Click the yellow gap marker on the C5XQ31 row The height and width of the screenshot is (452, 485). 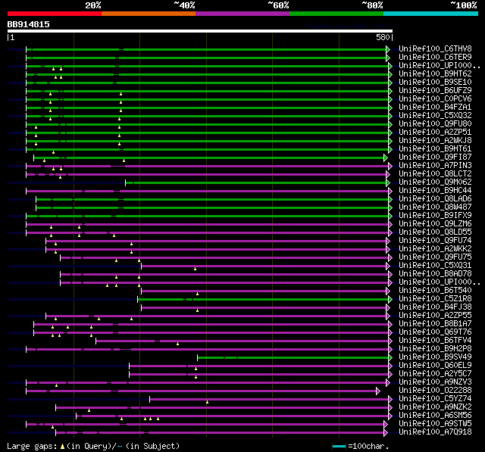[196, 269]
